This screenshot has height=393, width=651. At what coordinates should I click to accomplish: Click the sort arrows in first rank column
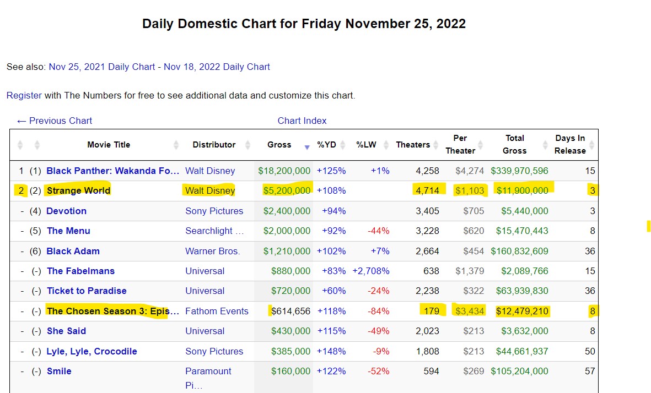20,145
